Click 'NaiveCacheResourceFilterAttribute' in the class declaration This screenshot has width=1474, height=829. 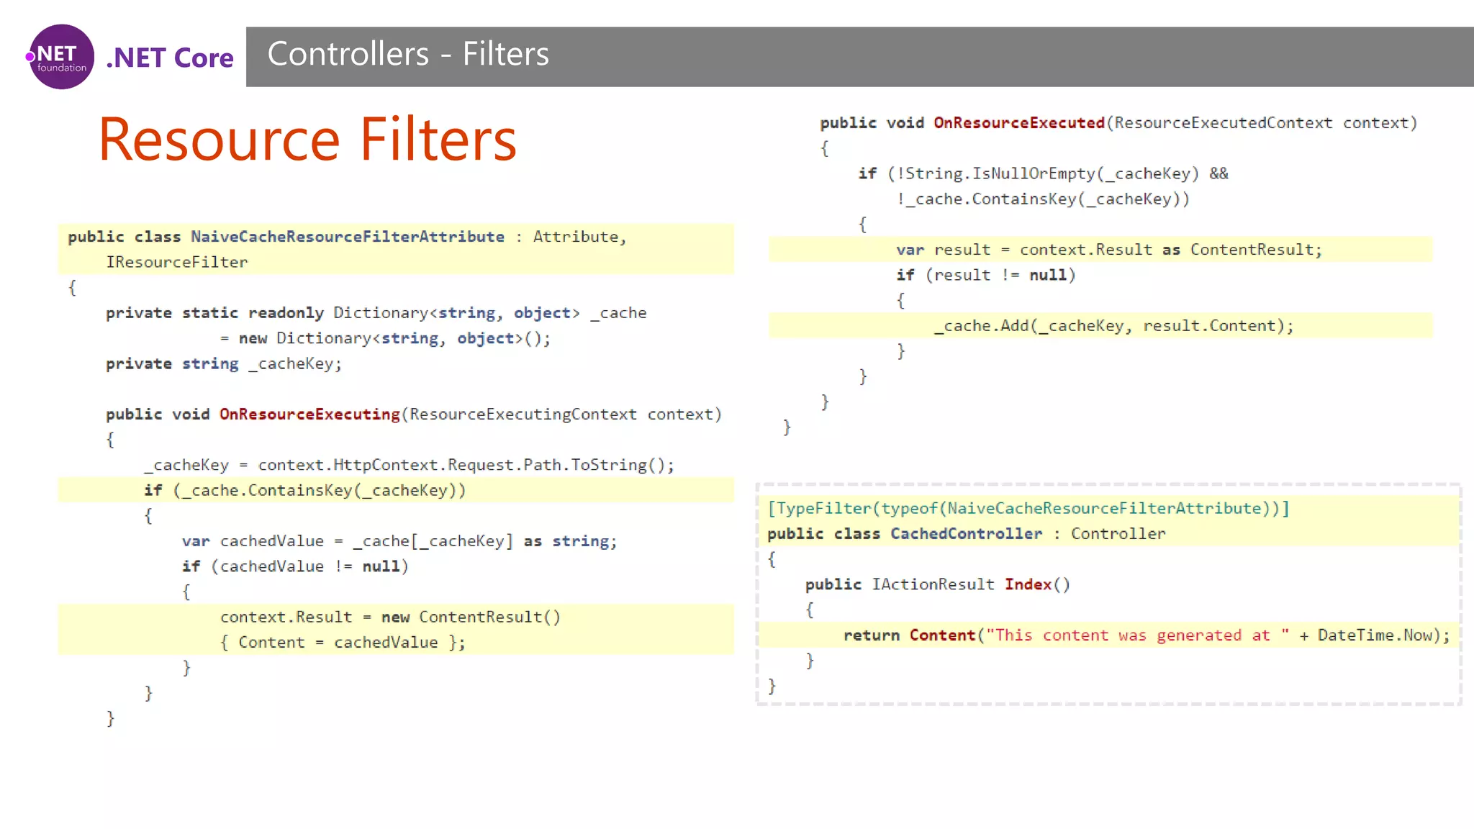click(x=348, y=237)
